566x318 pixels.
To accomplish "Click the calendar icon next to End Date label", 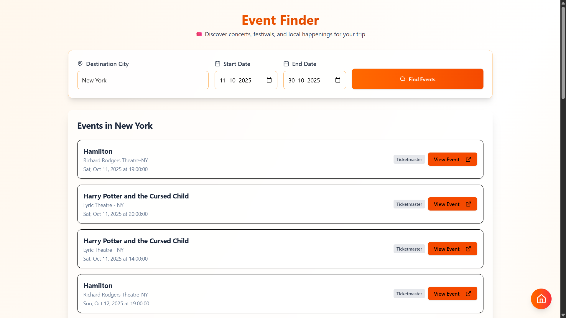I will point(286,64).
